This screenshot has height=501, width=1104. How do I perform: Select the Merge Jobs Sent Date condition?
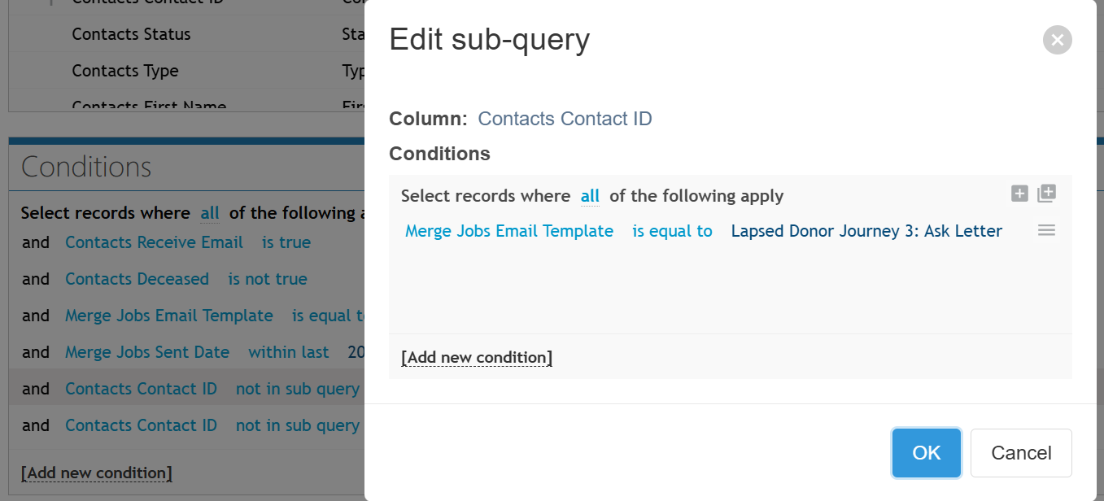[147, 352]
